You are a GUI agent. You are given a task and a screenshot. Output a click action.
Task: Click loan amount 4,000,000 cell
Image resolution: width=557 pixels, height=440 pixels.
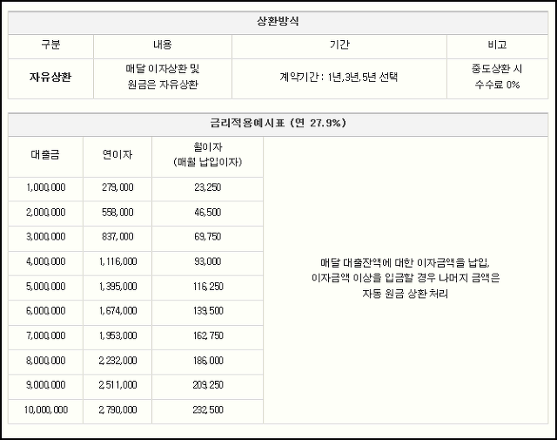(45, 263)
